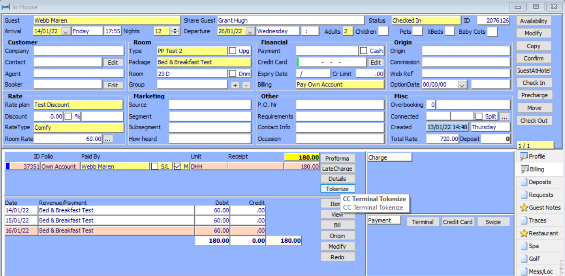Click the In House title bar icon
The image size is (565, 276).
point(5,6)
